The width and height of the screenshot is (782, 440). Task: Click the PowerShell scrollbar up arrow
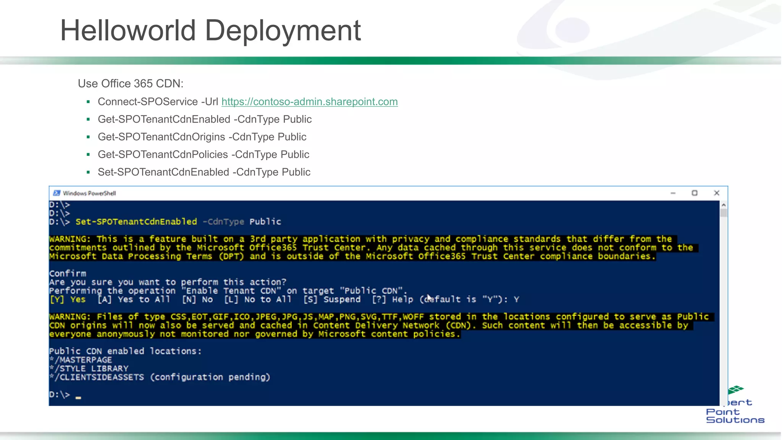pos(724,205)
